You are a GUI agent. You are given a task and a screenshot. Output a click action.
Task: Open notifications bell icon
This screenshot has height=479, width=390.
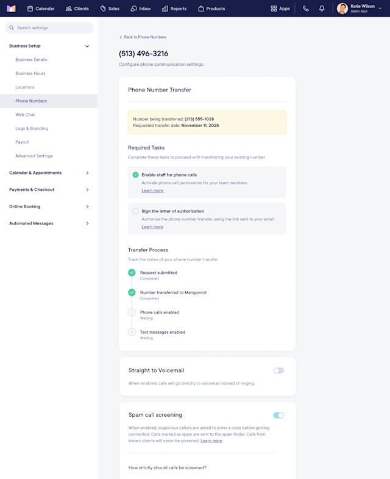pyautogui.click(x=322, y=9)
